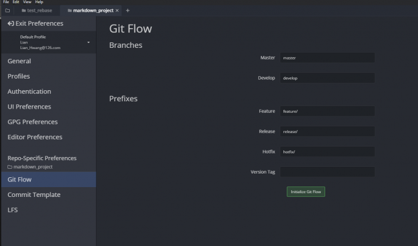Click the plus icon to add a new tab
This screenshot has width=418, height=246.
point(128,10)
